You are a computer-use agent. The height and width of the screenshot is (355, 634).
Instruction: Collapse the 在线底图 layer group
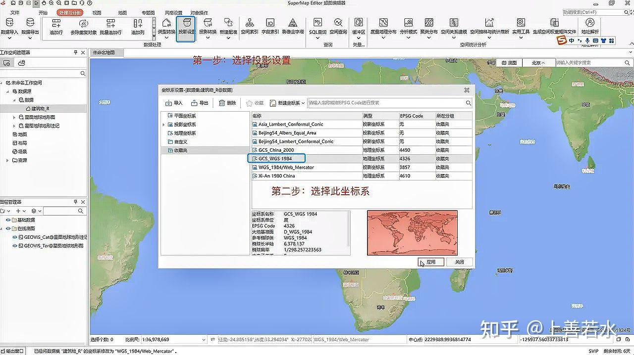click(1, 228)
